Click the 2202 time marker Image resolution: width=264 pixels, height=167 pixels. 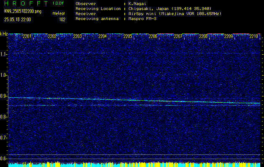[x=52, y=36]
